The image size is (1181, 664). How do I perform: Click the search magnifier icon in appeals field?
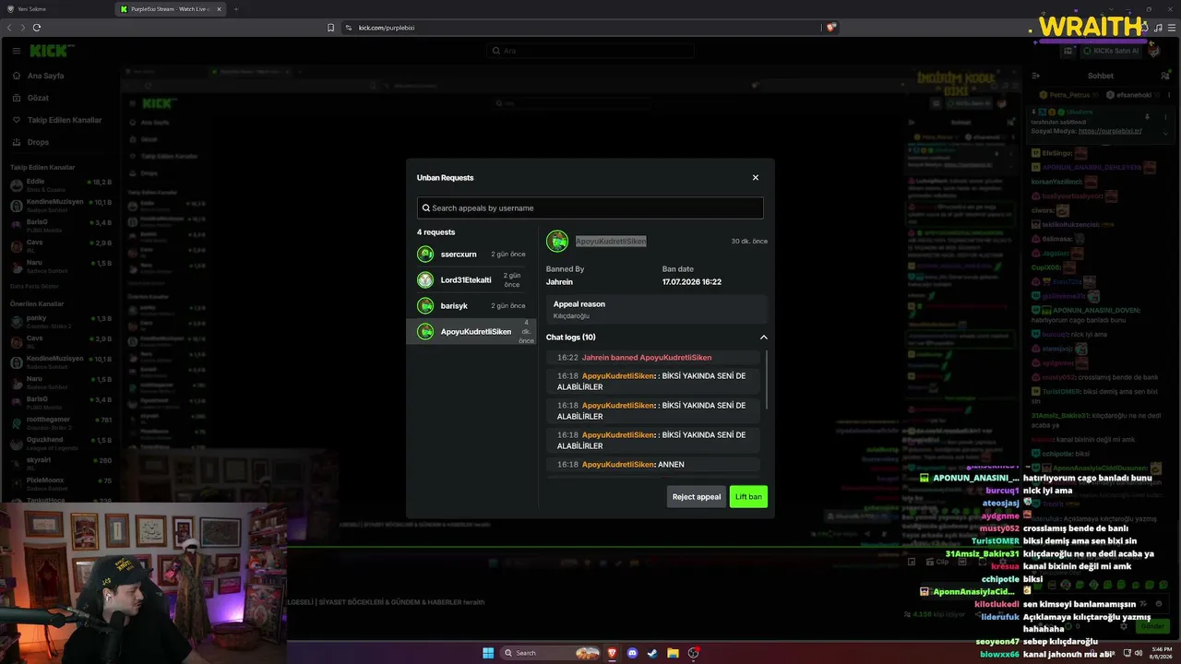[425, 207]
